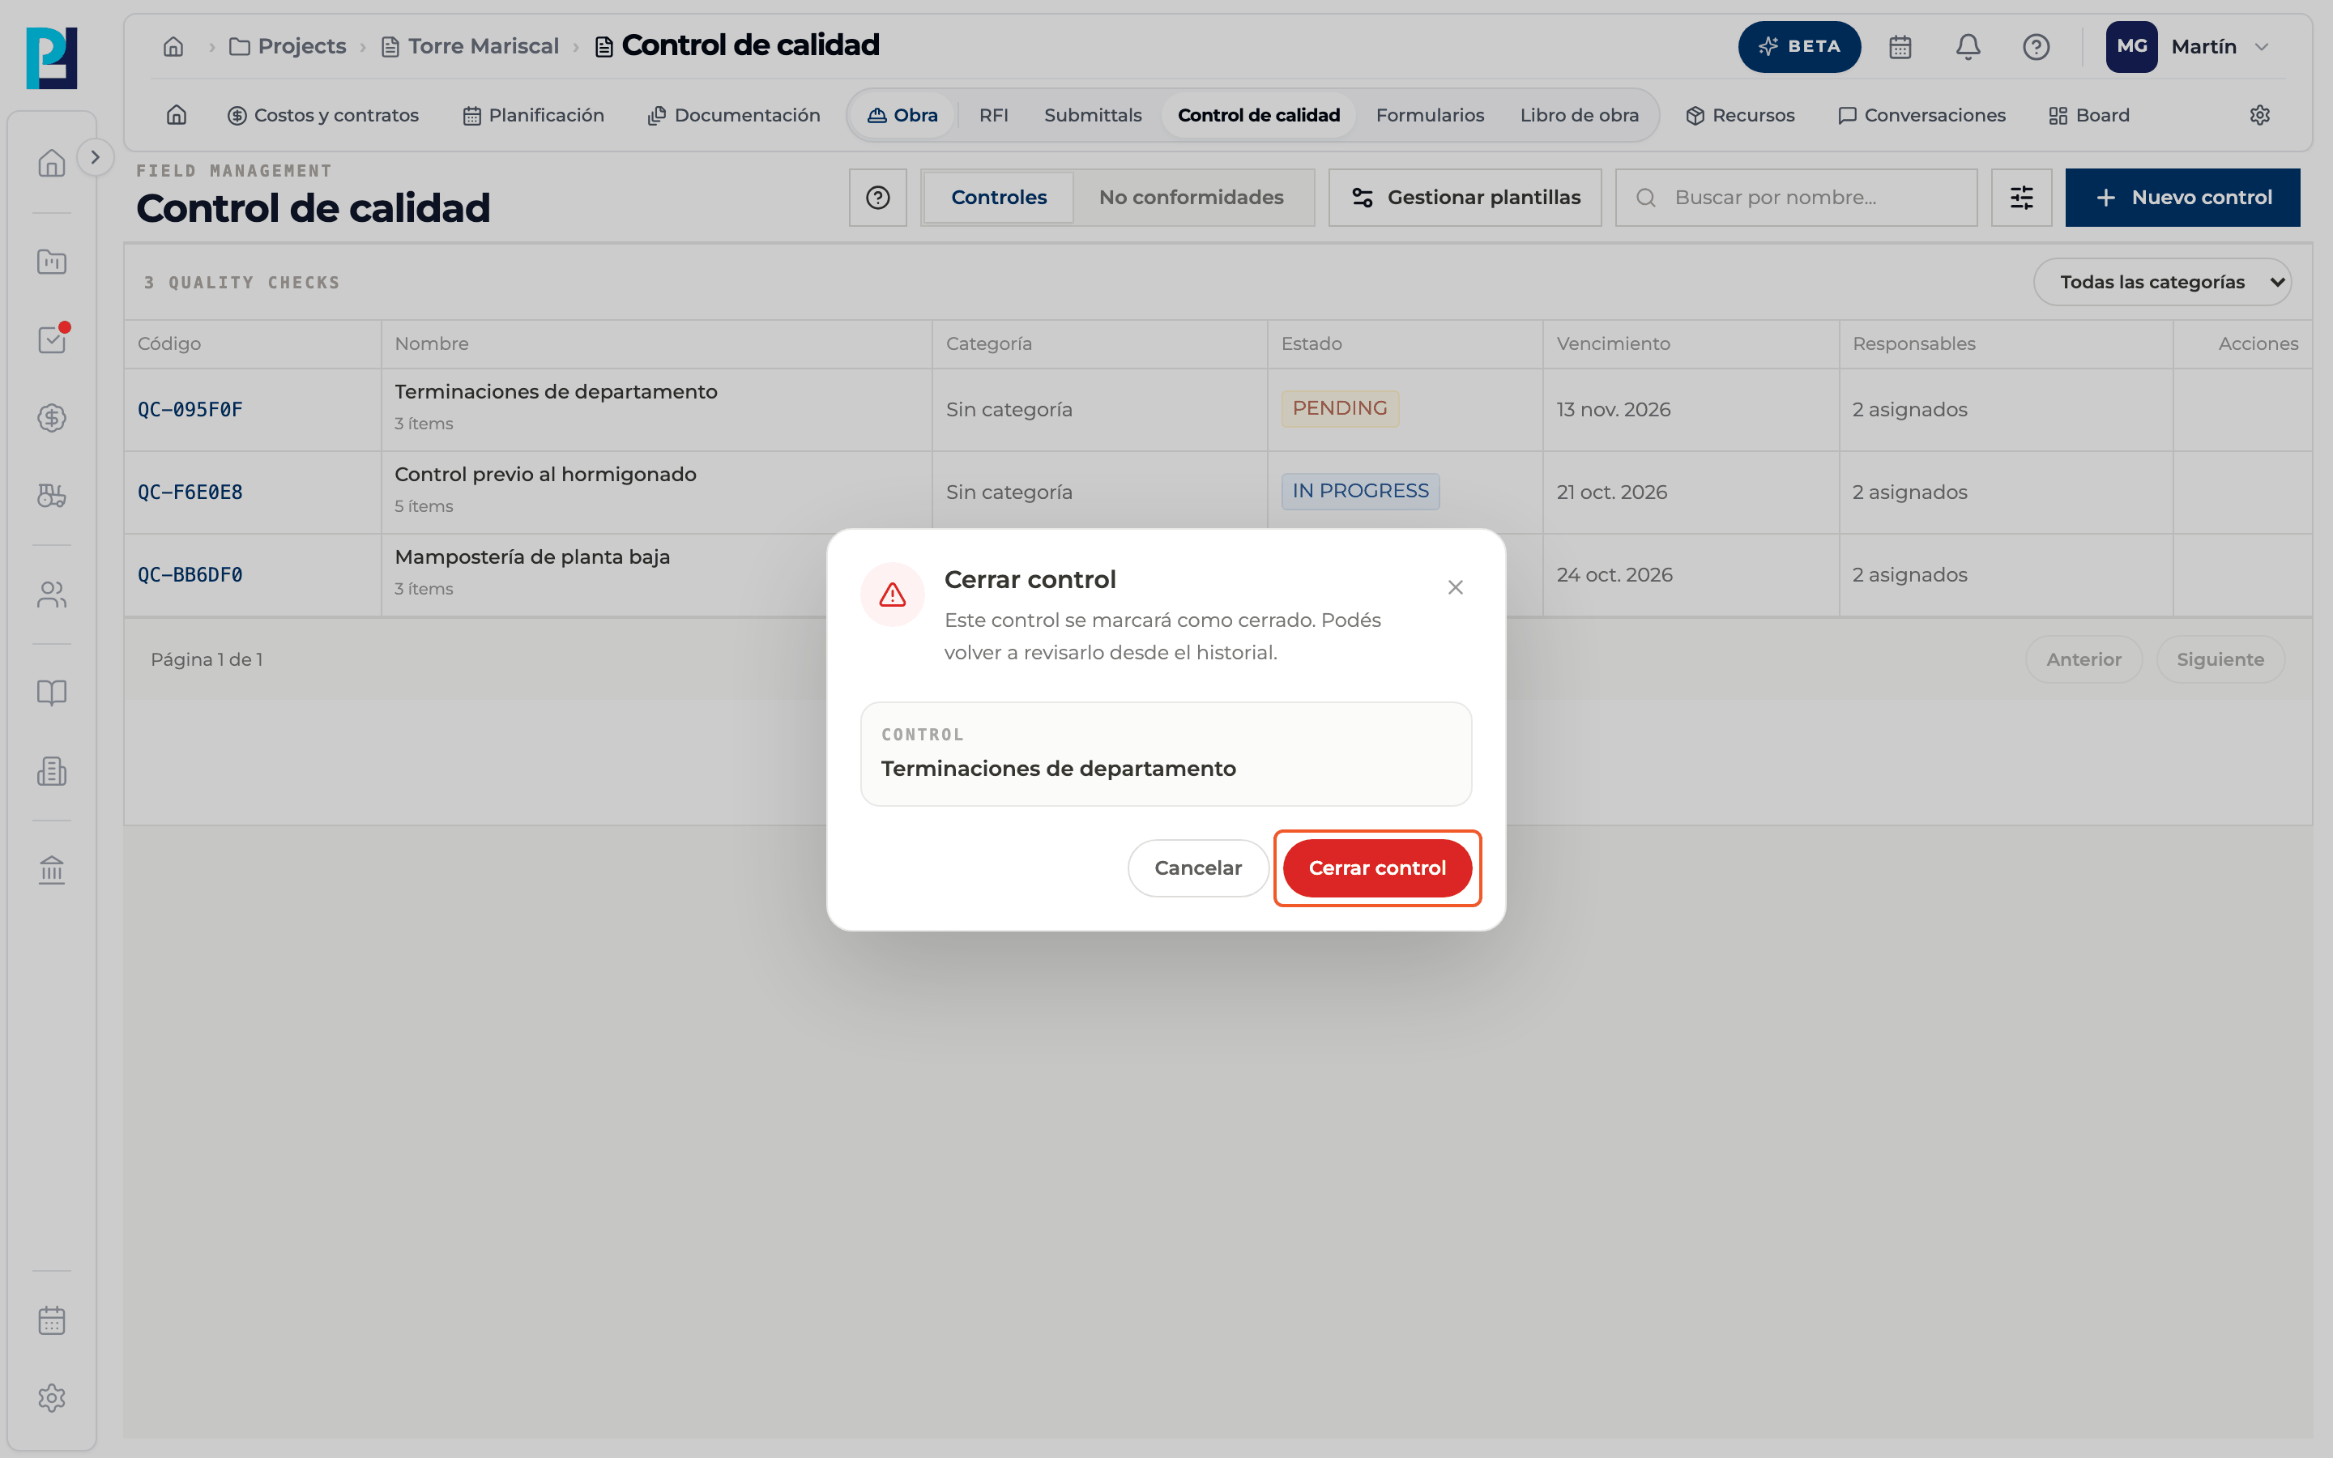Viewport: 2333px width, 1458px height.
Task: Open sidebar dollar costs icon
Action: tap(52, 417)
